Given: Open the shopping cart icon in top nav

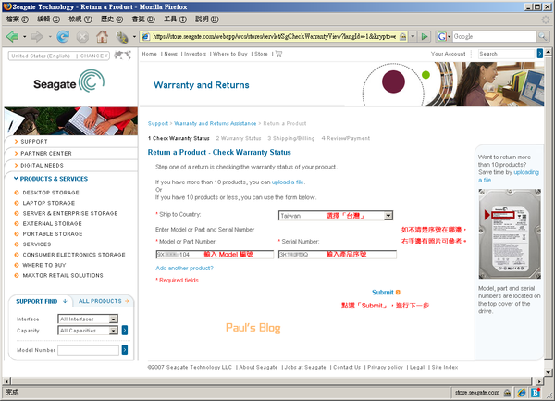Looking at the screenshot, I should tap(279, 54).
